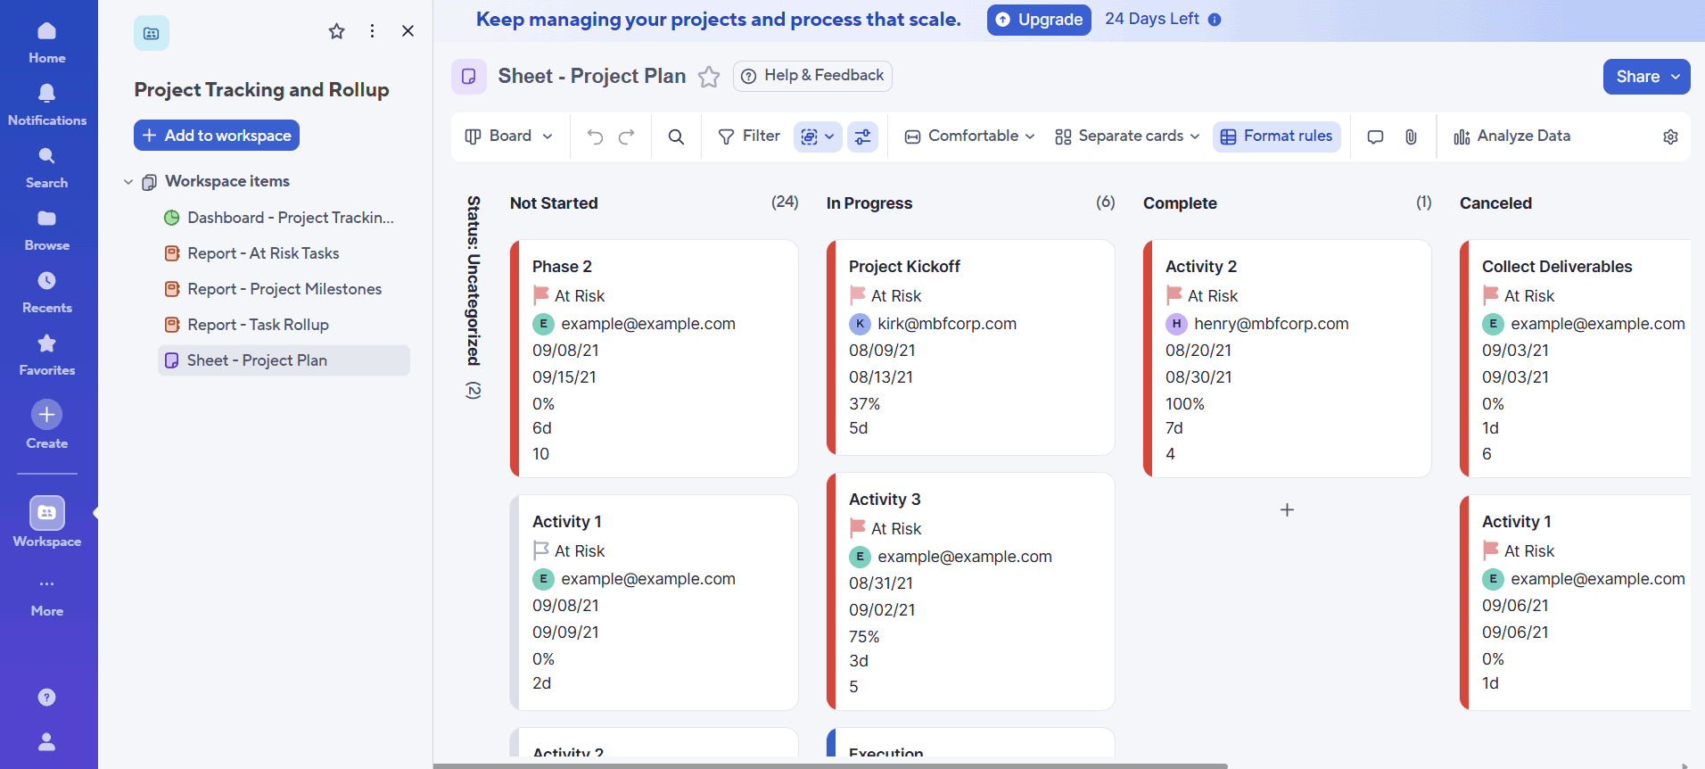Open the attachments paperclip icon

(x=1411, y=136)
